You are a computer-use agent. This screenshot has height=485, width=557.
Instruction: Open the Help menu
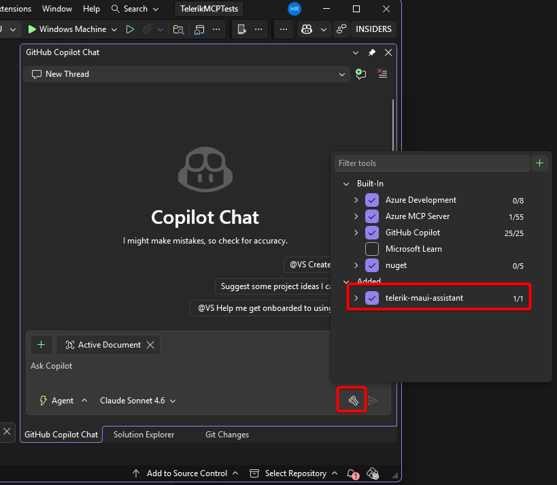tap(91, 9)
